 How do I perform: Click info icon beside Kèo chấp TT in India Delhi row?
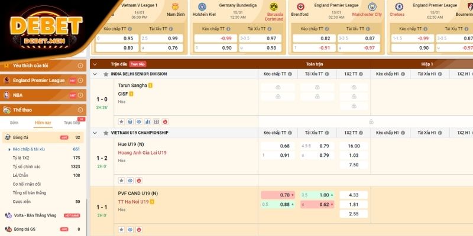[290, 74]
